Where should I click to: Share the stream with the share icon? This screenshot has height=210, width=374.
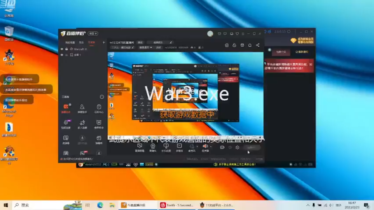click(258, 45)
